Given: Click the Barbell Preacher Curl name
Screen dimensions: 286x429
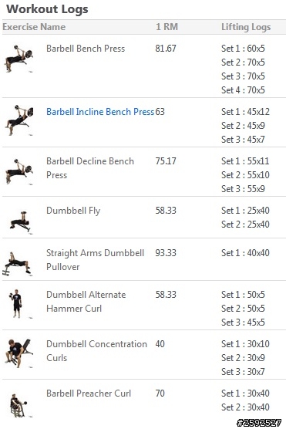Looking at the screenshot, I should click(x=89, y=394).
